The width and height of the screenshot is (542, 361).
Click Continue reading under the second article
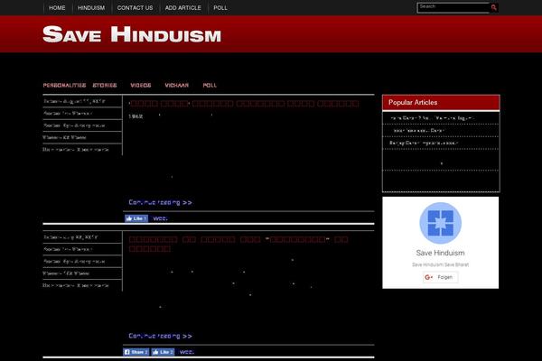[x=160, y=336]
